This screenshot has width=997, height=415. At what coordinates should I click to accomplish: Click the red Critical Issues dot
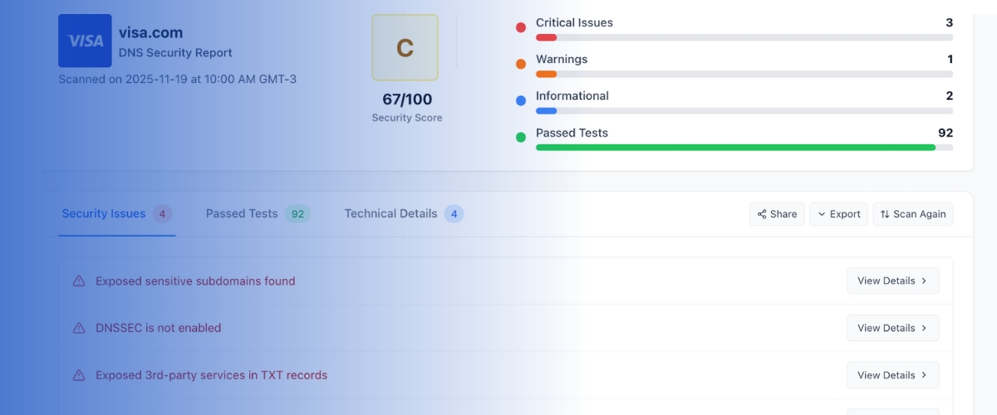(x=521, y=27)
